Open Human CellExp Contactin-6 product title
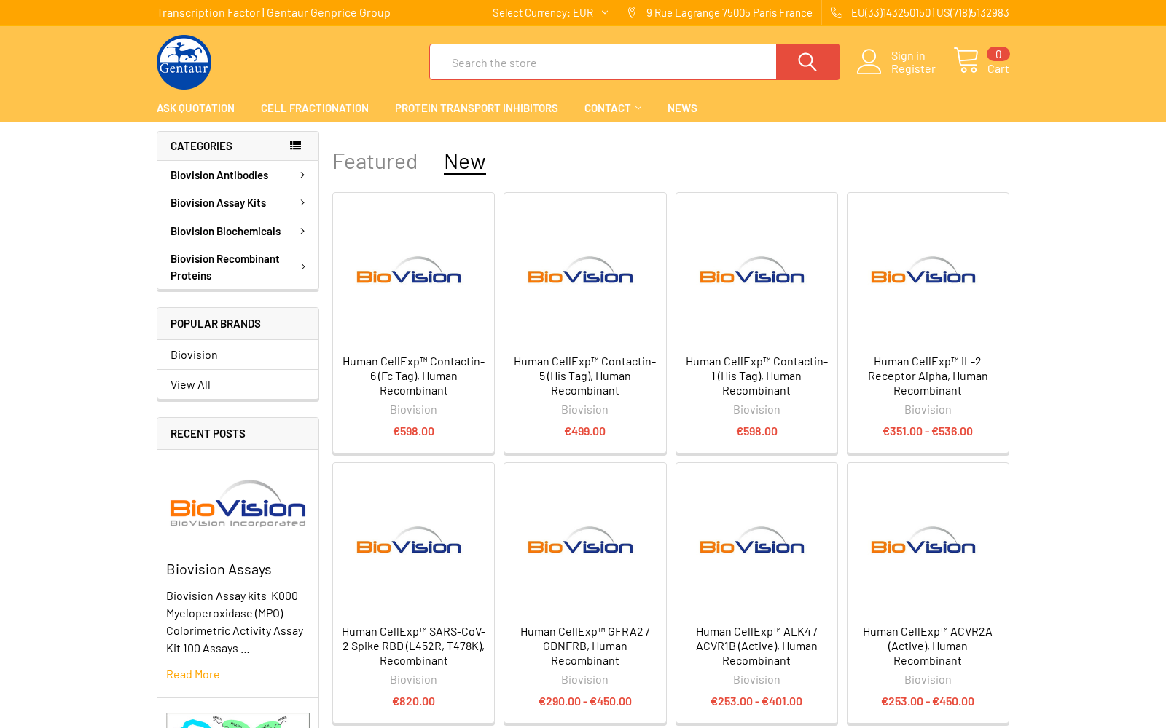Screen dimensions: 1166x728 [413, 376]
